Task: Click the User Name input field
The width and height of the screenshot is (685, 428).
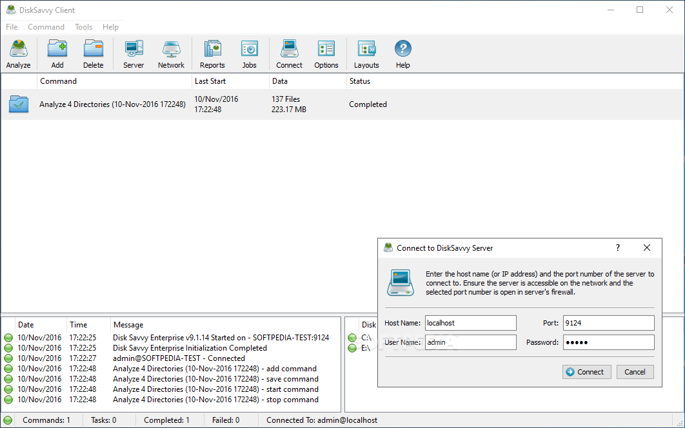Action: click(x=470, y=342)
